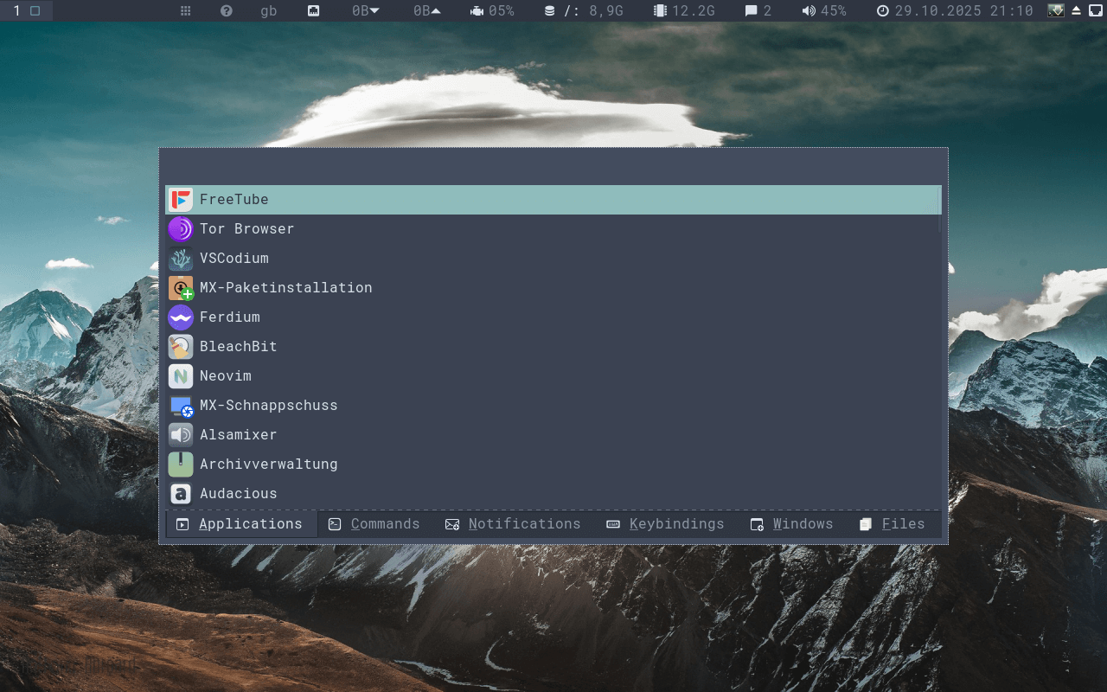Image resolution: width=1107 pixels, height=692 pixels.
Task: Click the VSCodium icon
Action: click(x=181, y=258)
